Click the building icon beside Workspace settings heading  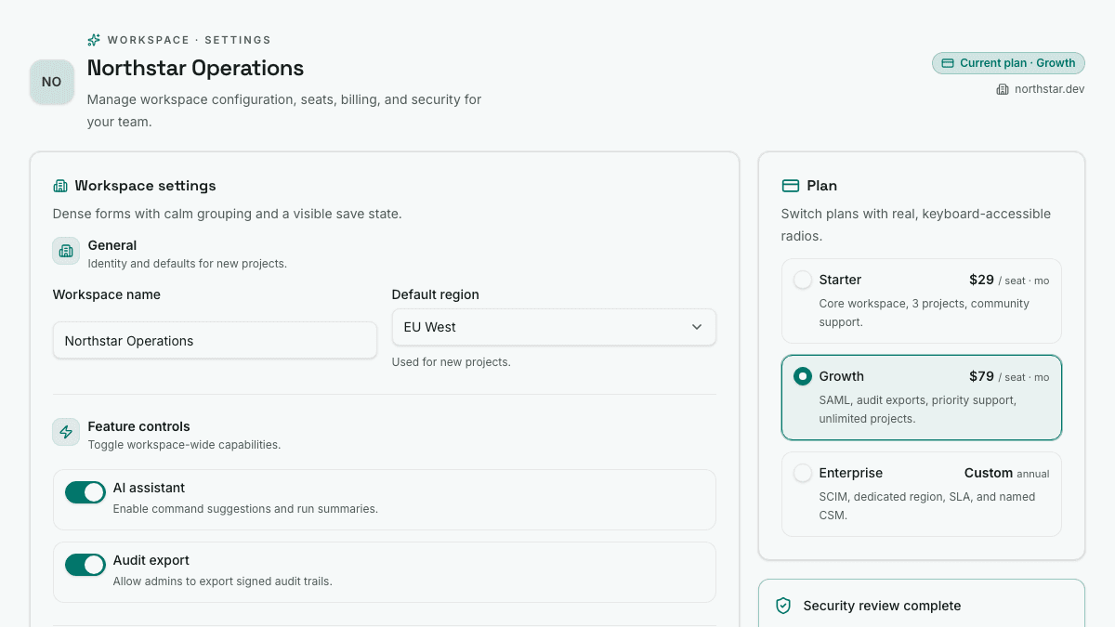(60, 186)
